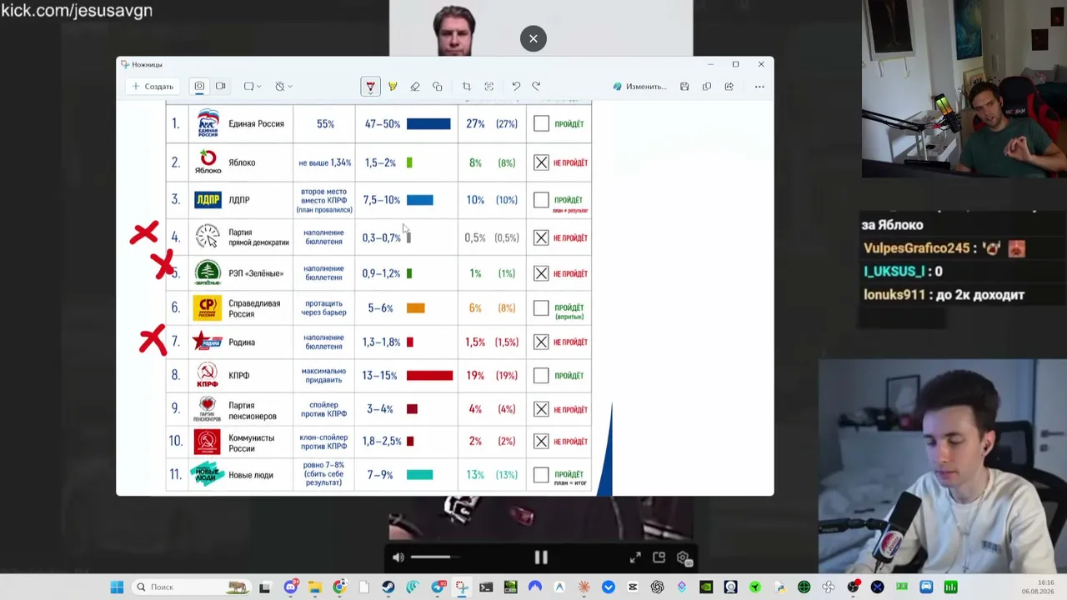Viewport: 1067px width, 600px height.
Task: Click the "протащить через барьер" cell
Action: pyautogui.click(x=323, y=308)
